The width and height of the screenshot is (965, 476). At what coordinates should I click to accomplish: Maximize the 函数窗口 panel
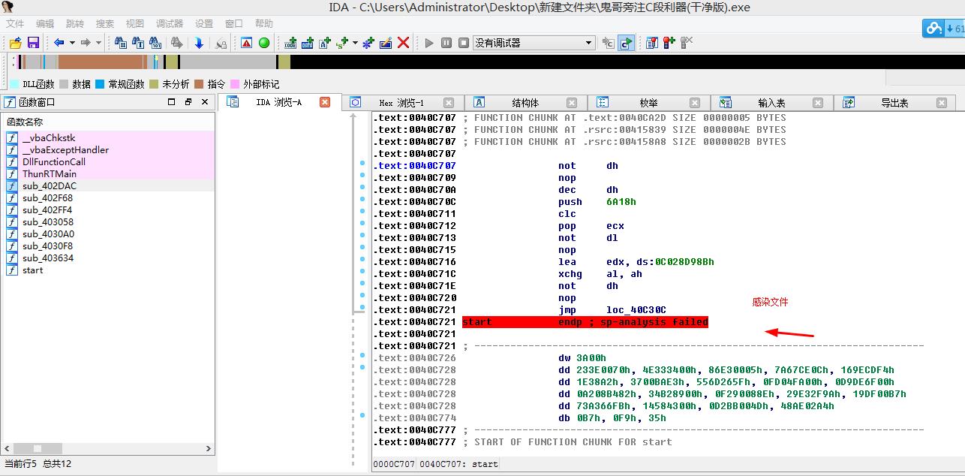pyautogui.click(x=172, y=102)
